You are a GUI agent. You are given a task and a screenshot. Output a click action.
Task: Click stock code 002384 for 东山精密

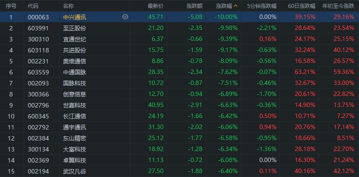tap(38, 138)
